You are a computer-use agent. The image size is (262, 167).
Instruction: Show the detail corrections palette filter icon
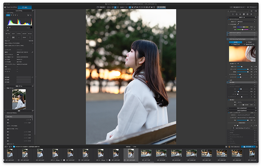240,14
